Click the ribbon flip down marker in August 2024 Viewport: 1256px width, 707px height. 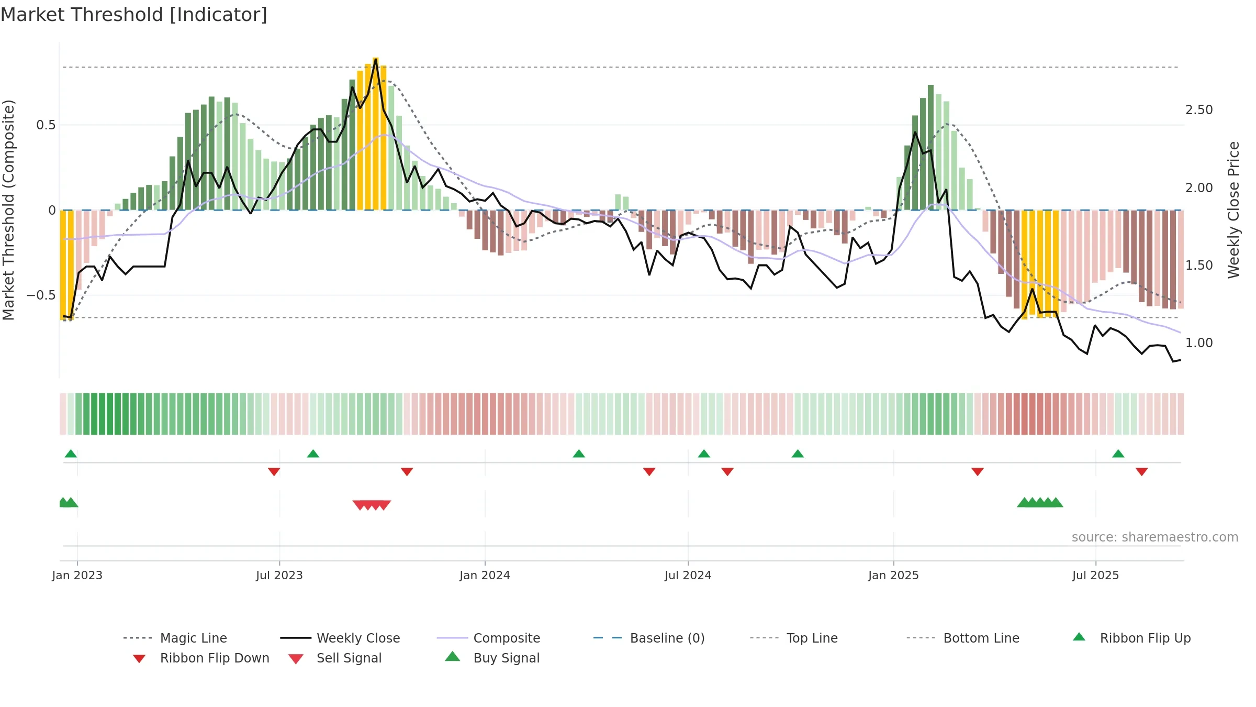[x=727, y=472]
